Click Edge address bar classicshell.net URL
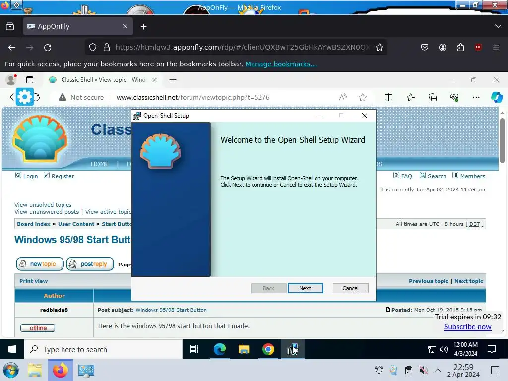 pos(193,97)
